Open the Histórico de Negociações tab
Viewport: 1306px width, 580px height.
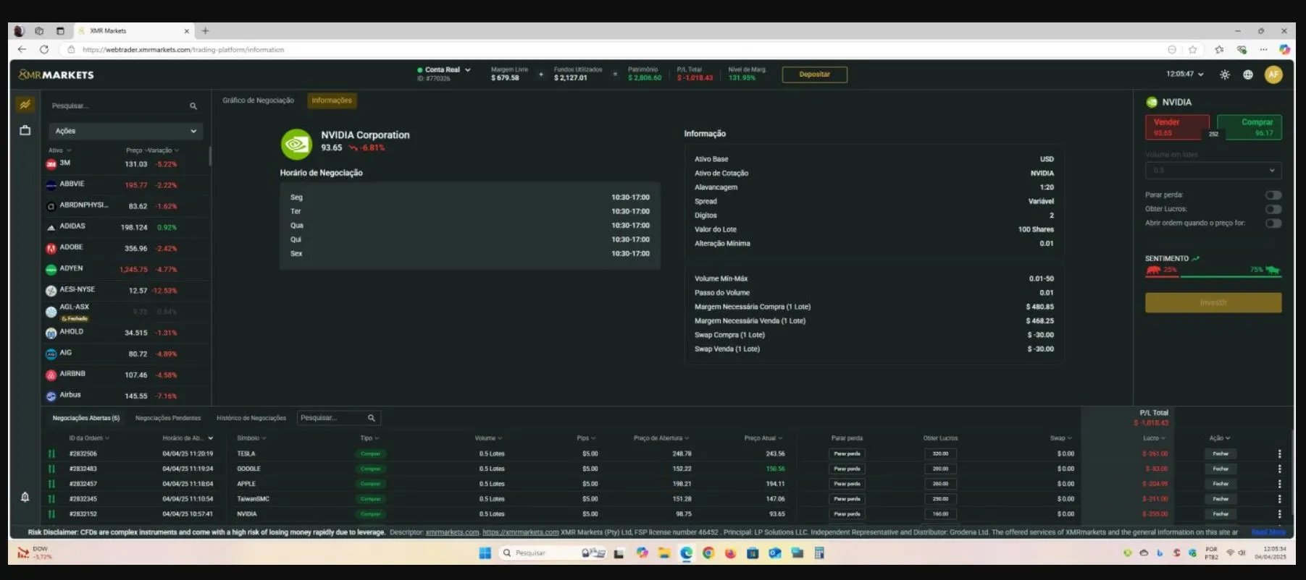(251, 418)
